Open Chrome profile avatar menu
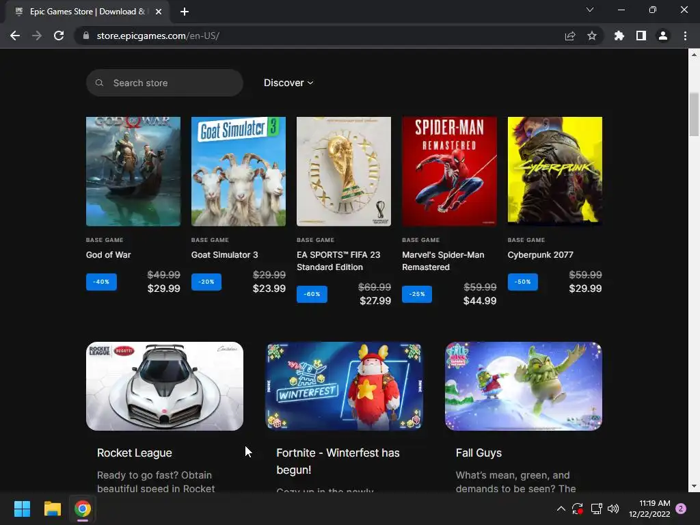The height and width of the screenshot is (525, 700). [x=663, y=36]
